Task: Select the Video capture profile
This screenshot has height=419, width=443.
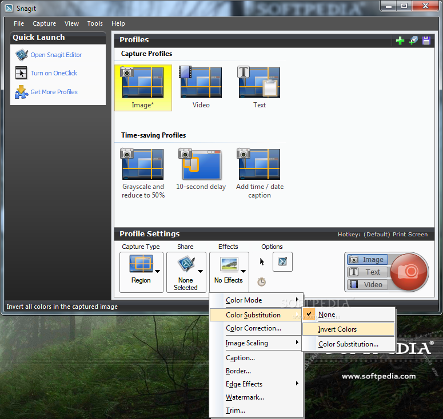Action: [201, 88]
